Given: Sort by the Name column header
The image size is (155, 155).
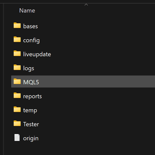Looking at the screenshot, I should (27, 10).
